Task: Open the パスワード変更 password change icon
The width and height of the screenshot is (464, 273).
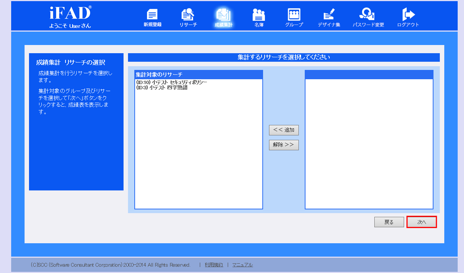Action: tap(368, 18)
